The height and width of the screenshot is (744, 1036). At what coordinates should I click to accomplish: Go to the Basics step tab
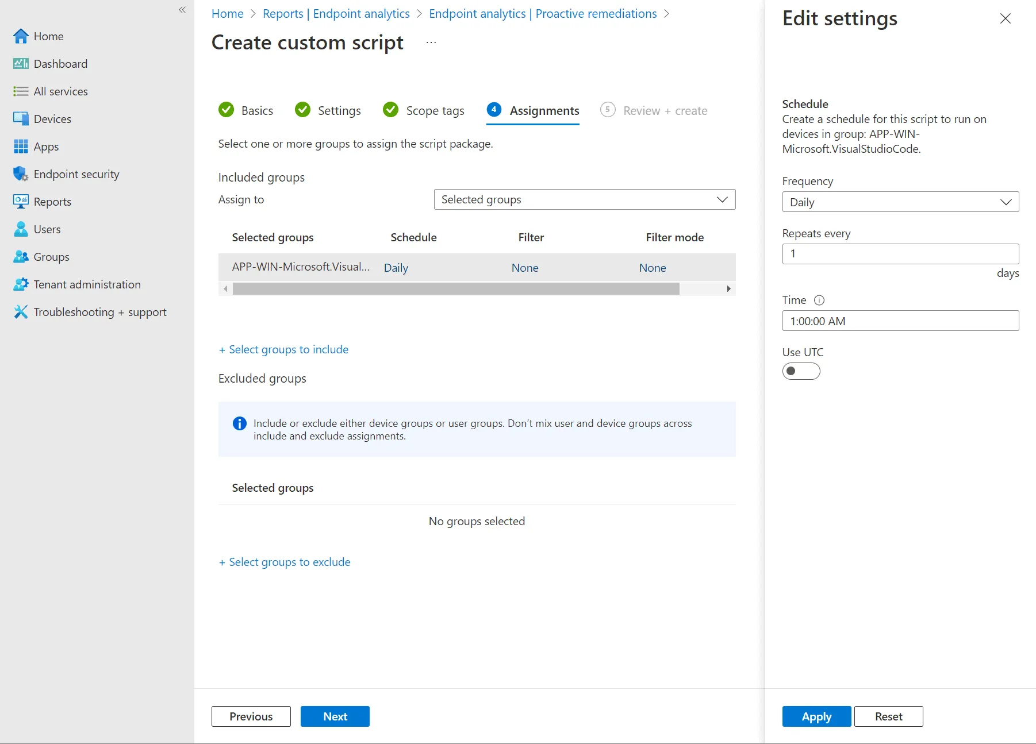pos(246,110)
